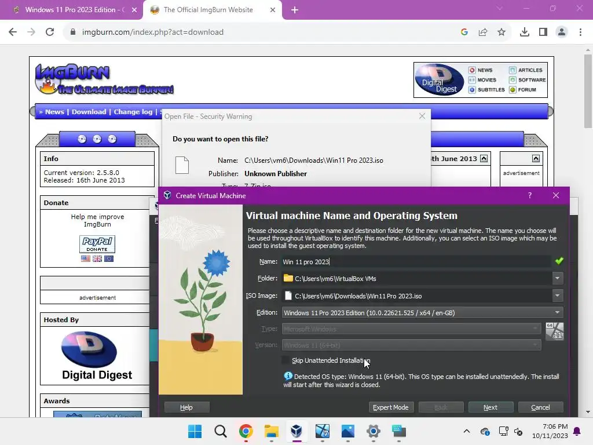Tick the Skip Unattended Installation checkbox
The width and height of the screenshot is (593, 445).
pos(286,360)
